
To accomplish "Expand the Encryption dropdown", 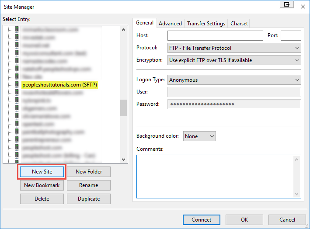I will 234,60.
